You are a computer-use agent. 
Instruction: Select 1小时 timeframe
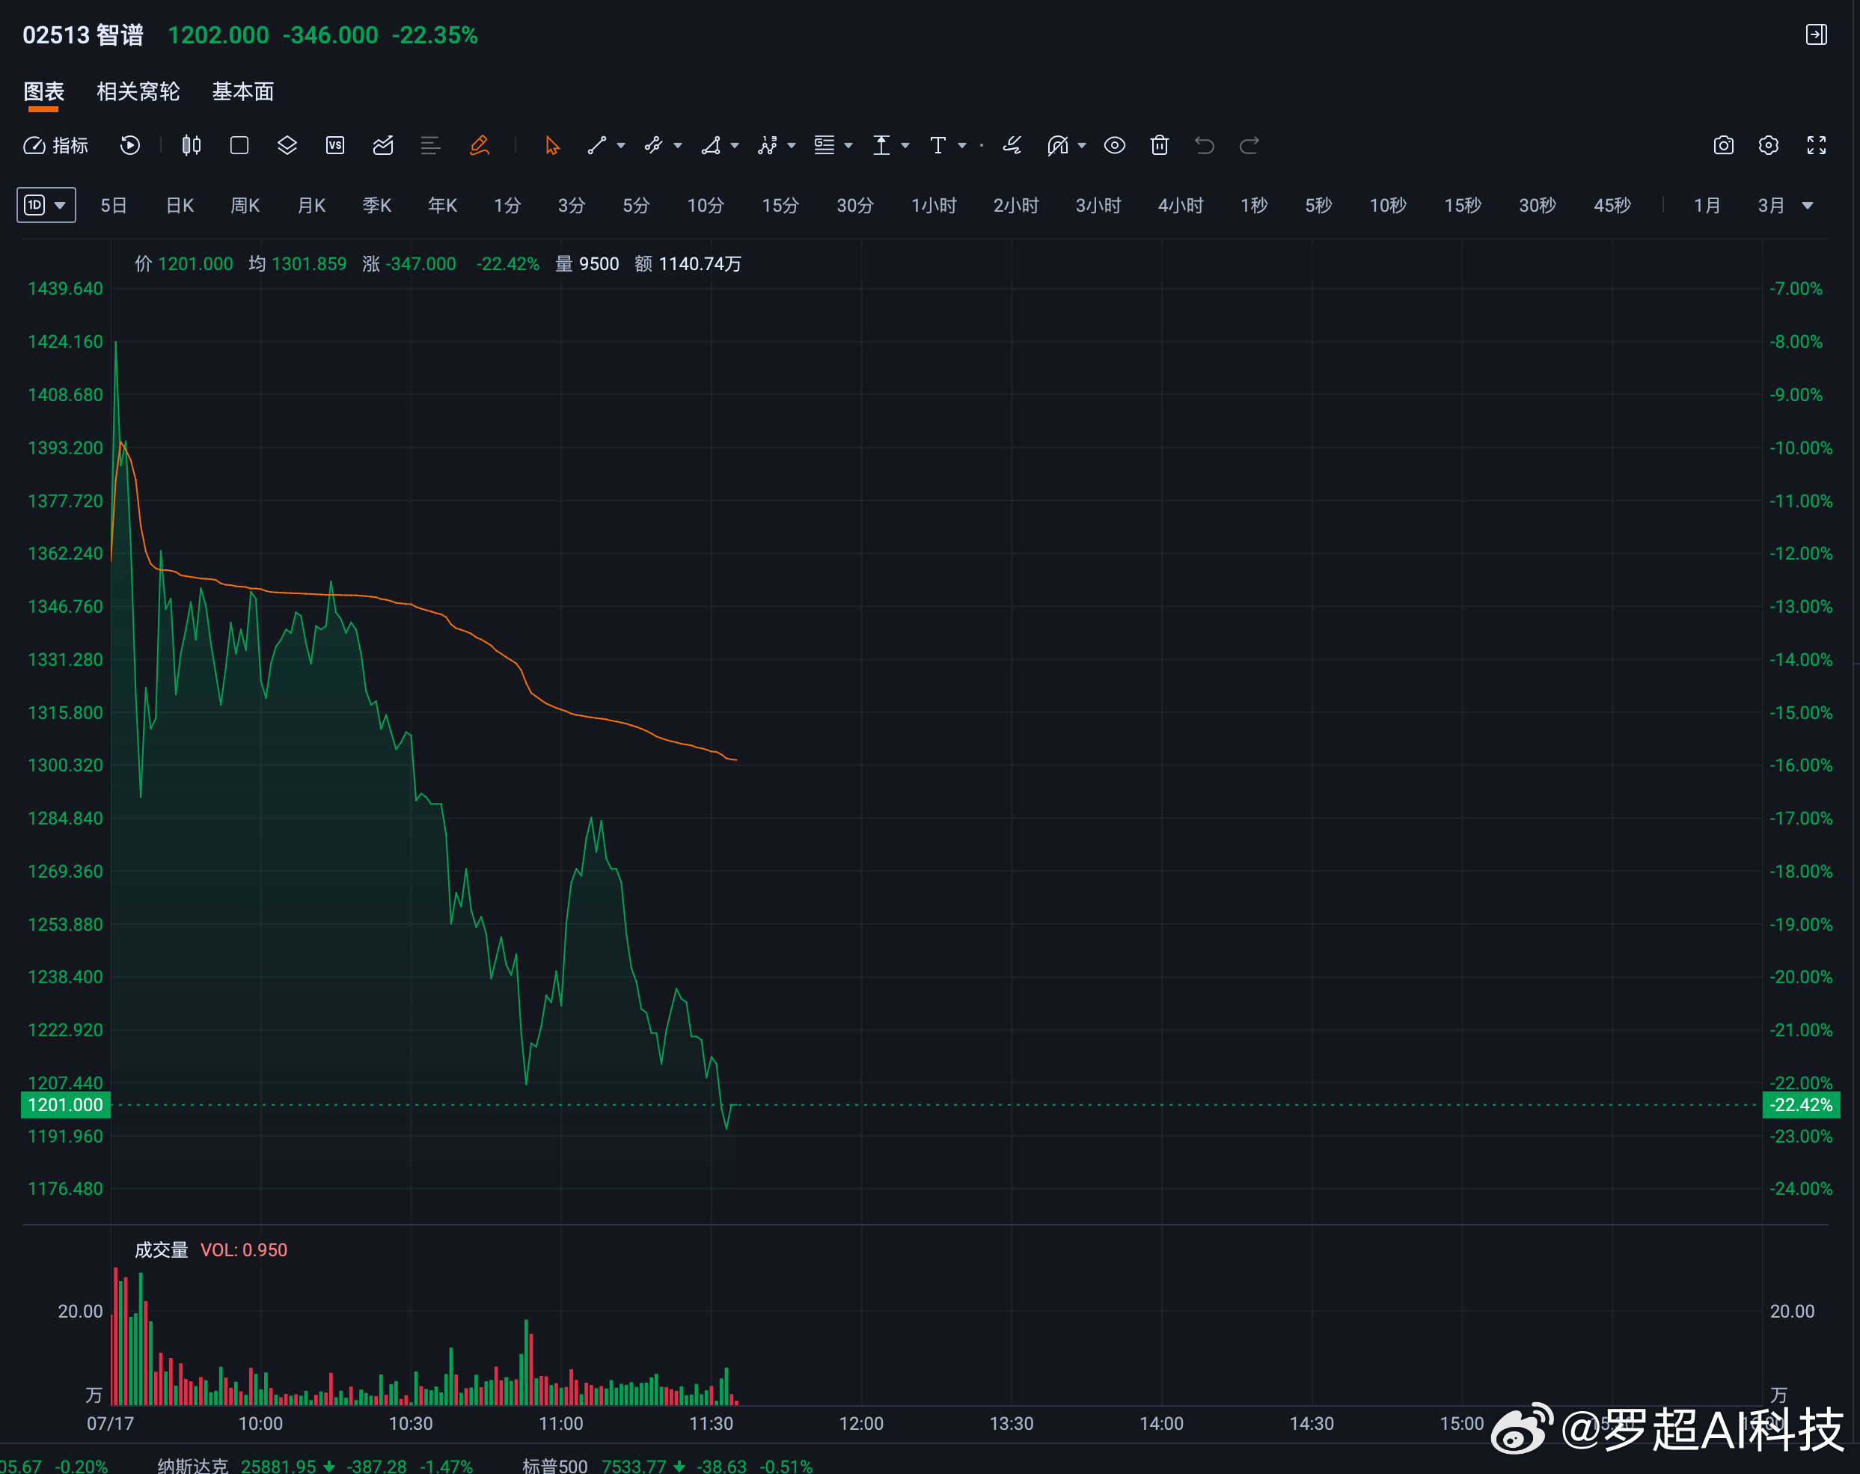(x=934, y=206)
